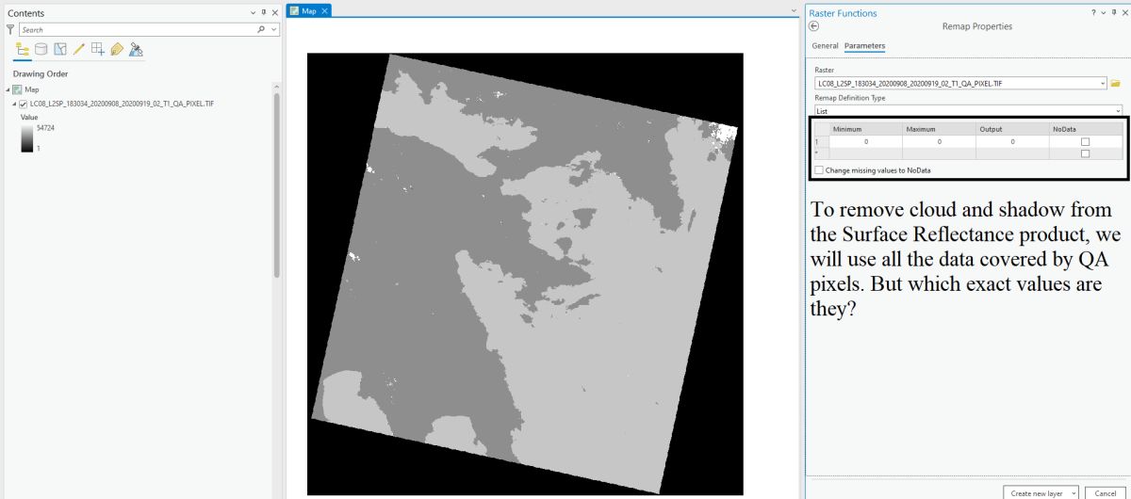
Task: Open the Remap Definition Type dropdown
Action: pos(1118,111)
